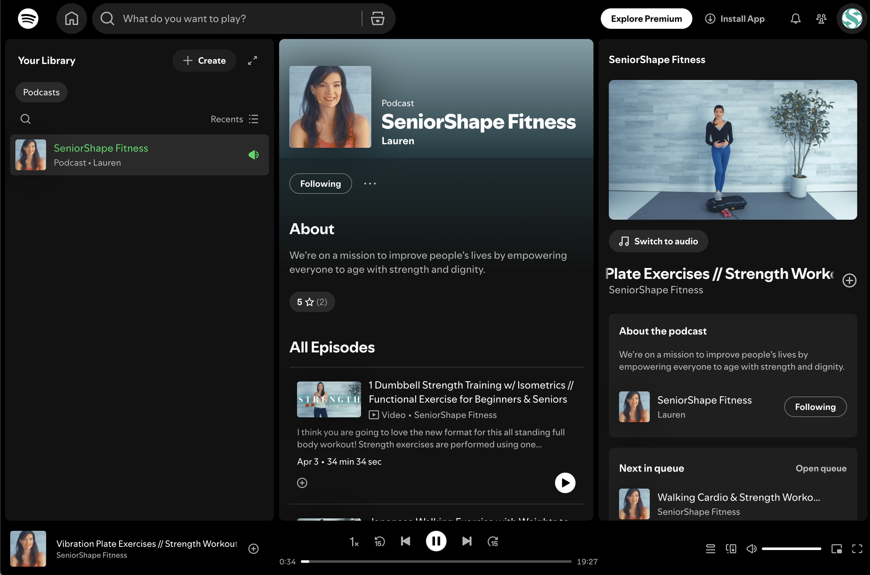This screenshot has width=870, height=575.
Task: Click the search magnifier icon in the top bar
Action: tap(107, 18)
